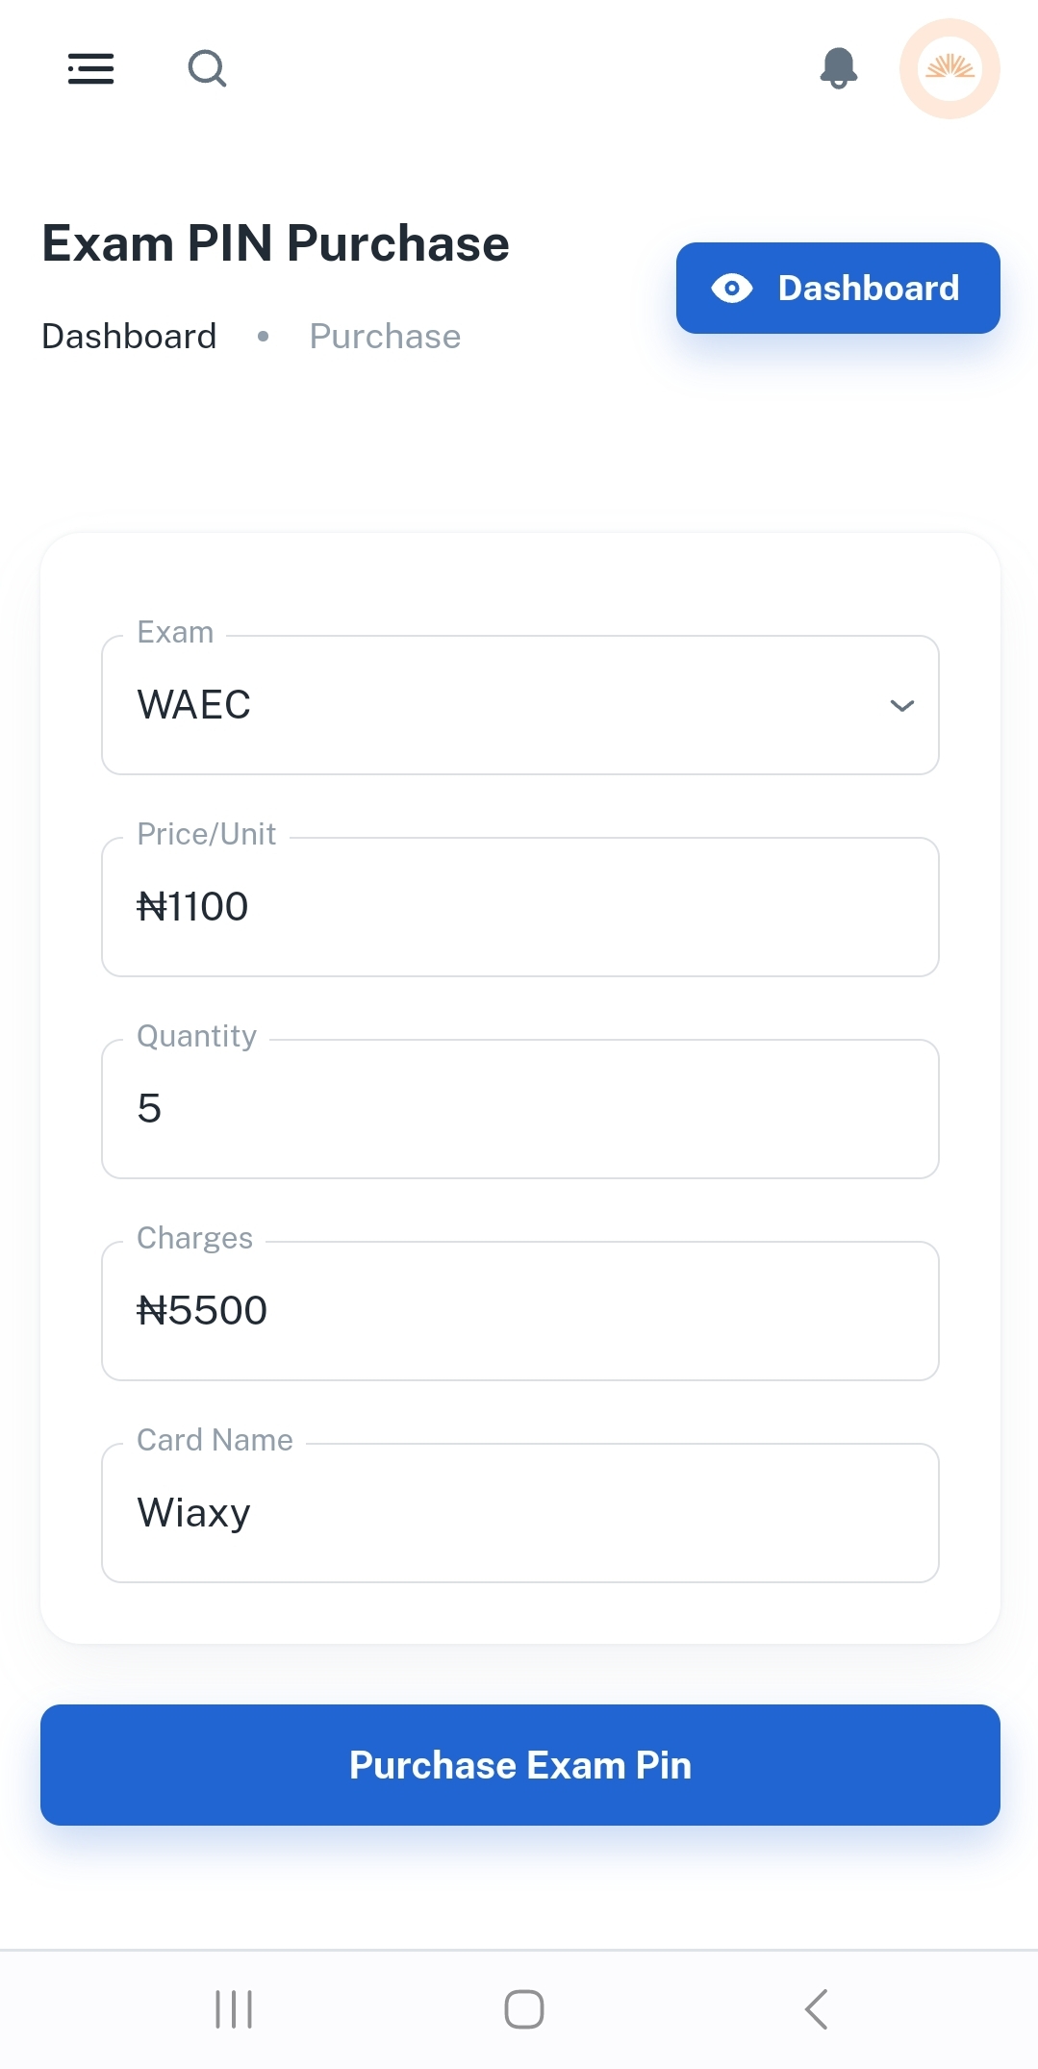Click the eye icon on Dashboard button
1038x2069 pixels.
pyautogui.click(x=732, y=289)
